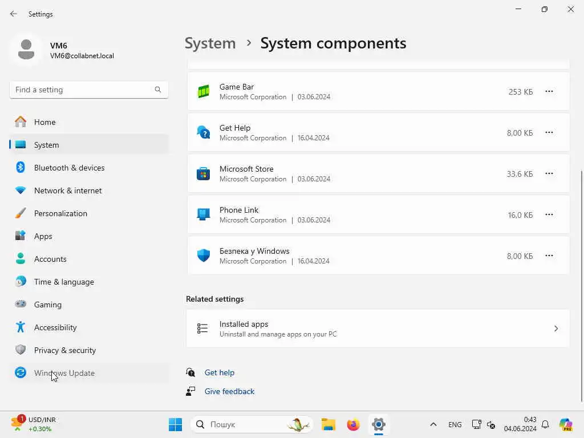Viewport: 584px width, 438px height.
Task: Open the Installed apps related setting
Action: pos(378,328)
